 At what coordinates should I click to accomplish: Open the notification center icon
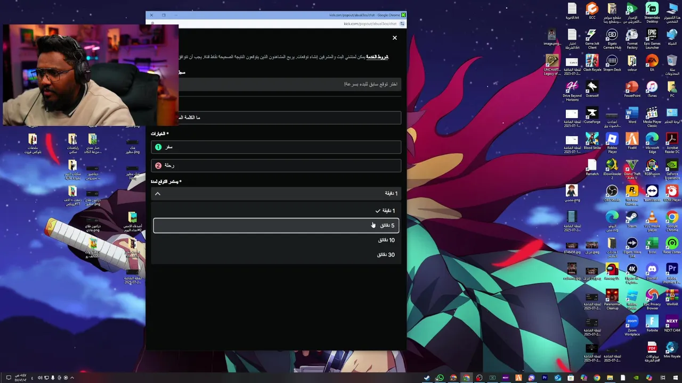click(x=9, y=378)
